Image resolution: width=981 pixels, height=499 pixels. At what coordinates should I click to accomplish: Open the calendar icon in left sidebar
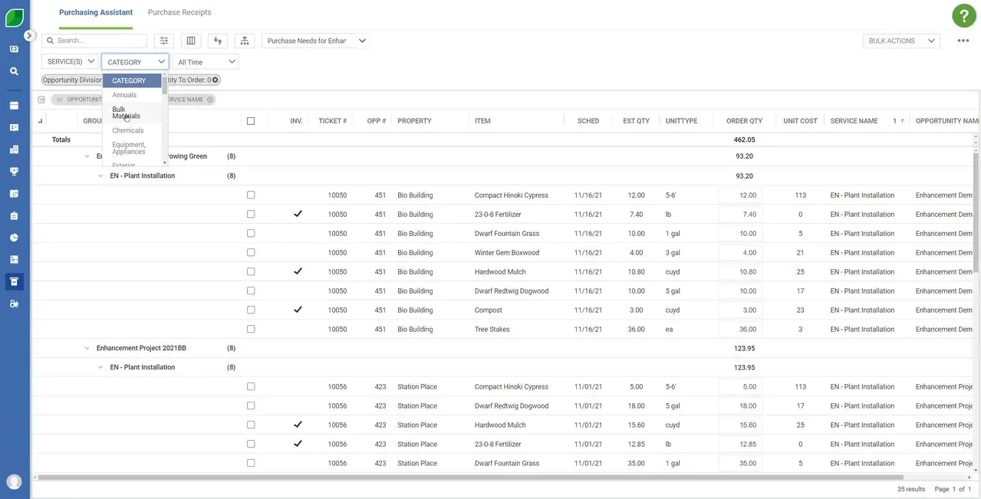(x=14, y=106)
